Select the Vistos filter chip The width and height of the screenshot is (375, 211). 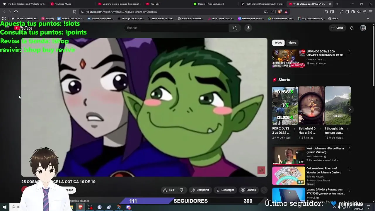(x=292, y=43)
